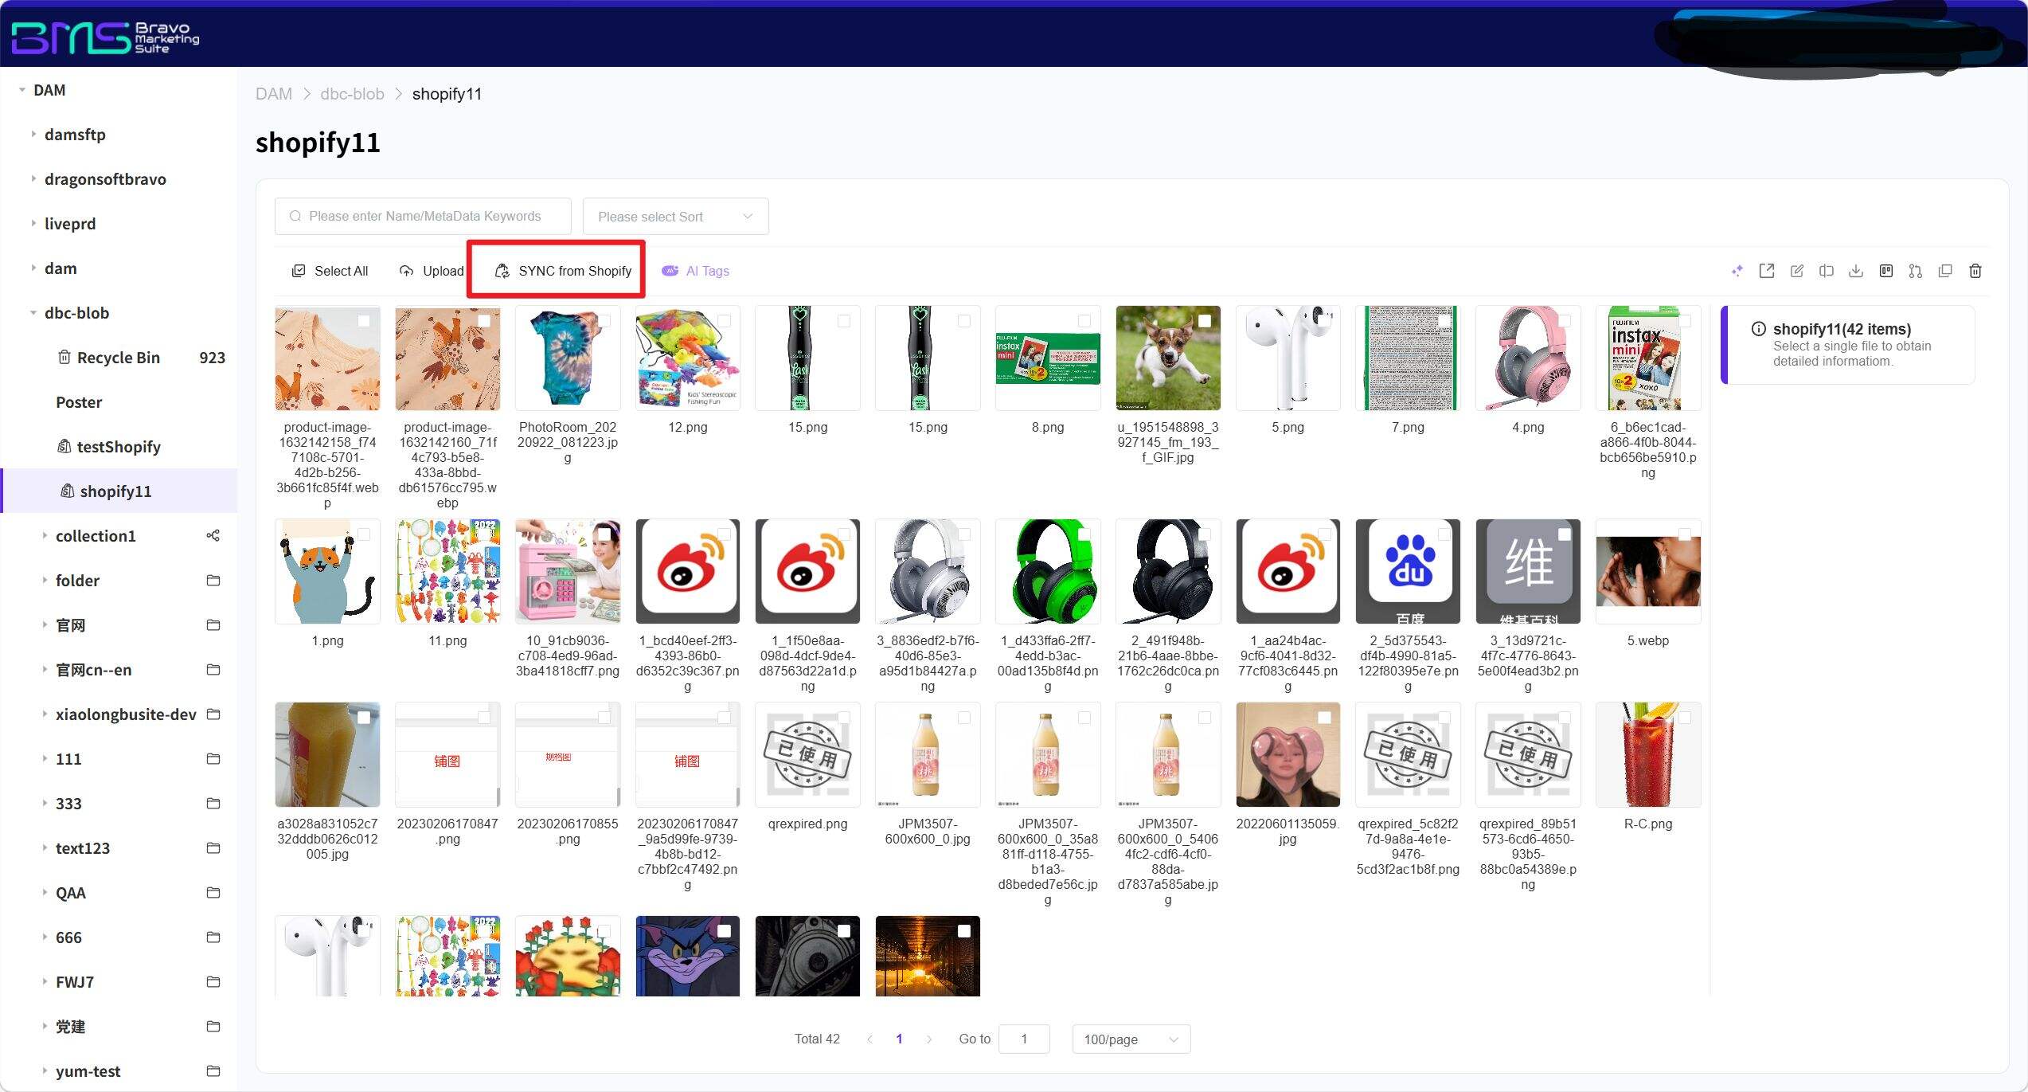2028x1092 pixels.
Task: Click the Name/MetaData Keywords search field
Action: [423, 217]
